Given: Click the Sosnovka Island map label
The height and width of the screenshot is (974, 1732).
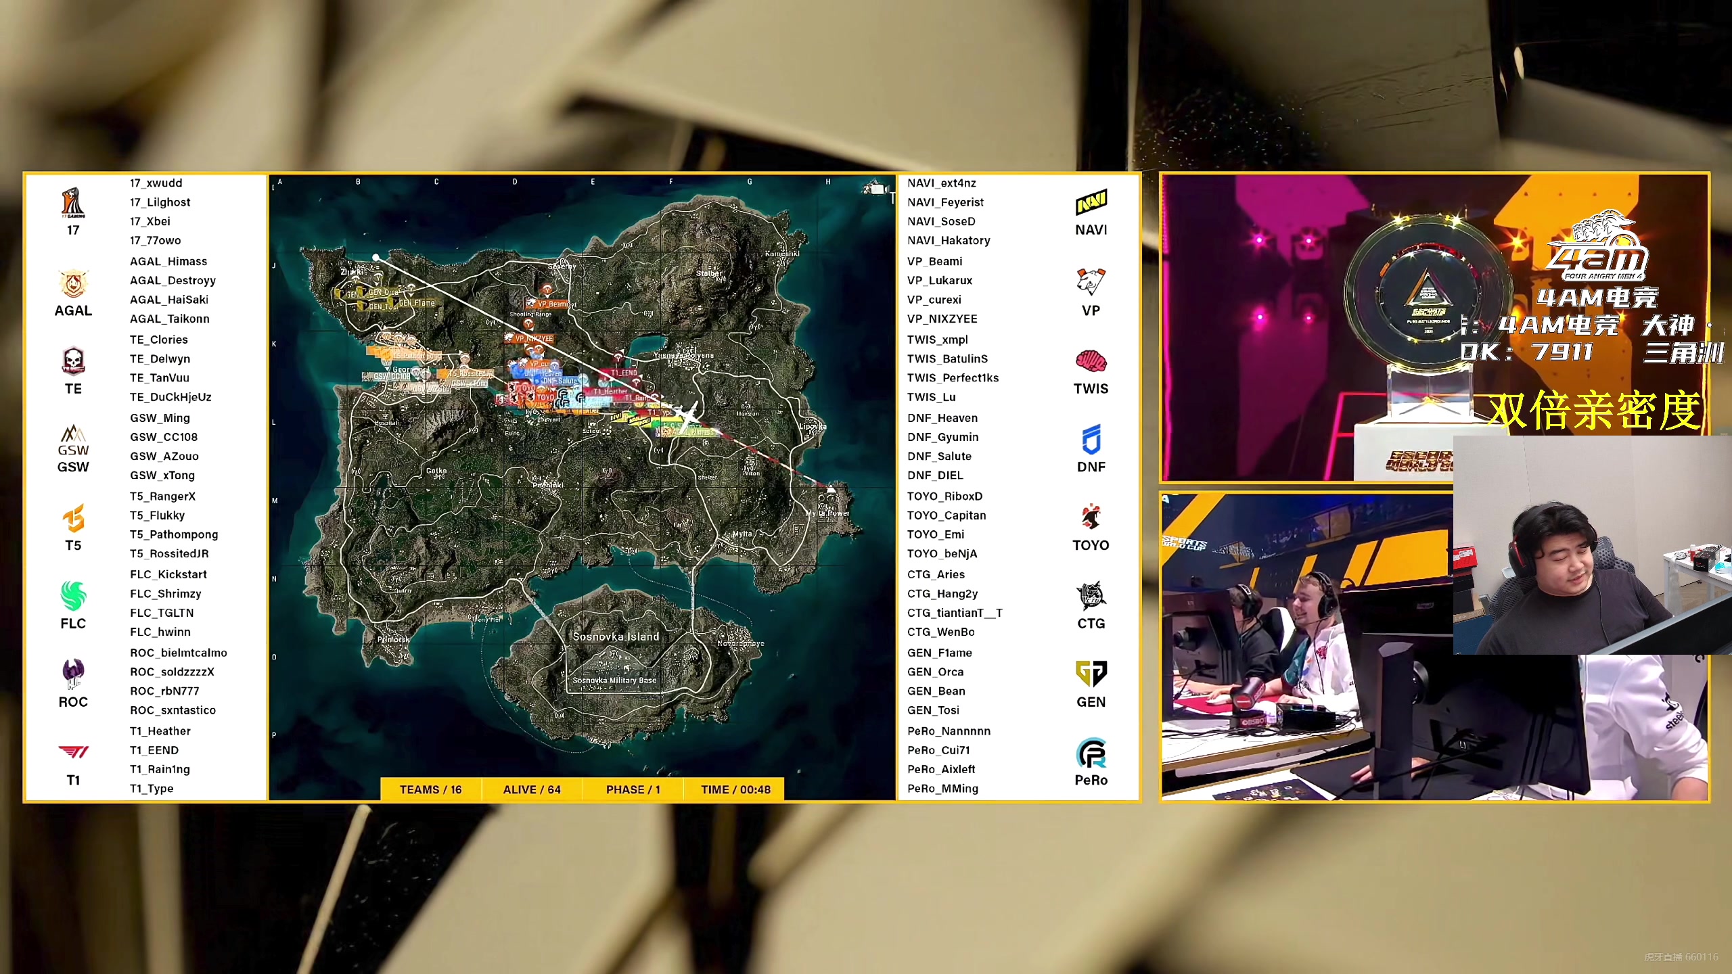Looking at the screenshot, I should [x=616, y=636].
